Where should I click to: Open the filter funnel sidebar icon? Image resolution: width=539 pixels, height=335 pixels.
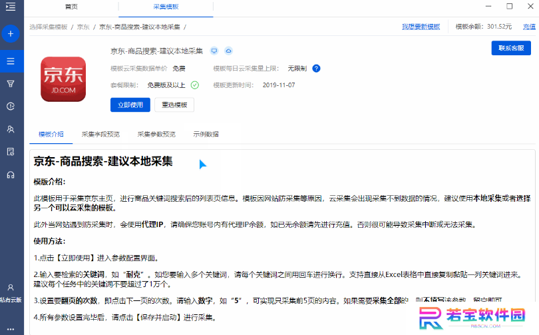(11, 83)
